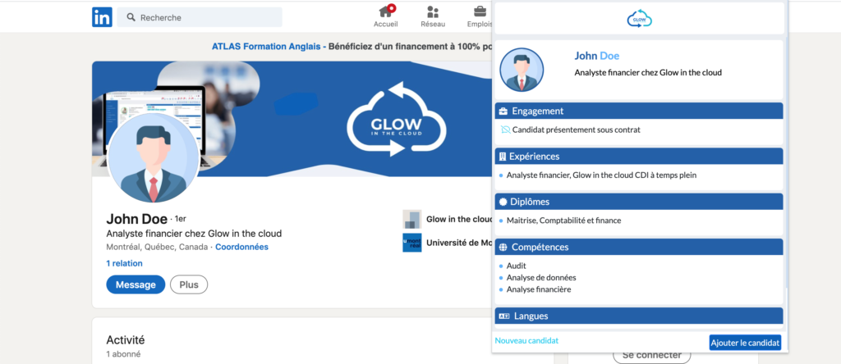Click 'Analyste financier chez Glow' panel subtitle
This screenshot has height=364, width=841.
tap(648, 73)
